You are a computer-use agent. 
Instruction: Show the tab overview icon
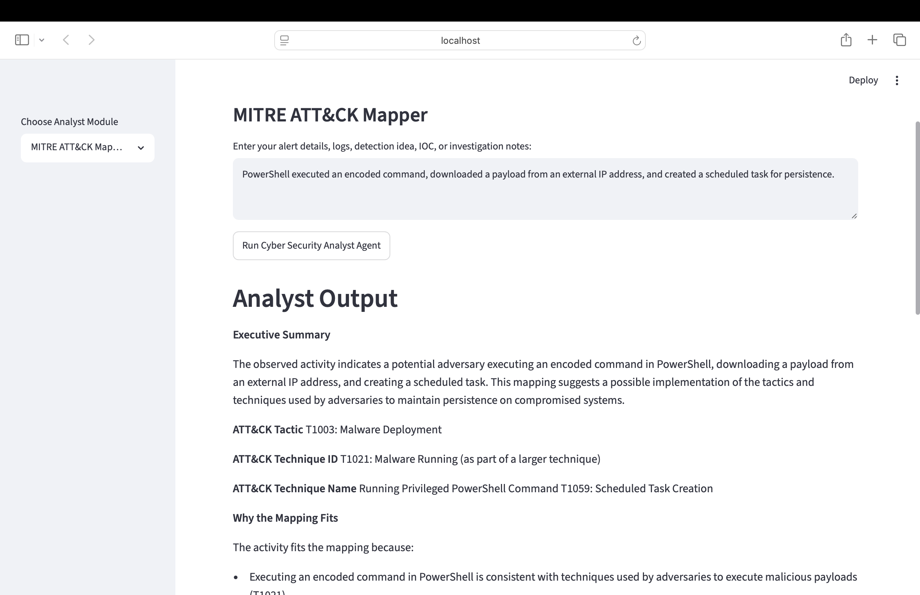(900, 40)
